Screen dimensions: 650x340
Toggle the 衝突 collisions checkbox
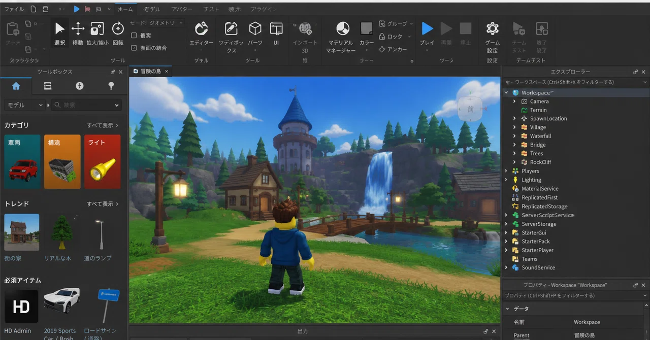point(134,36)
